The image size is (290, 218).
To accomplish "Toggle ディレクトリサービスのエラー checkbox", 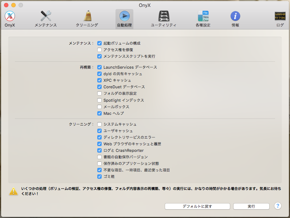I will click(x=99, y=137).
